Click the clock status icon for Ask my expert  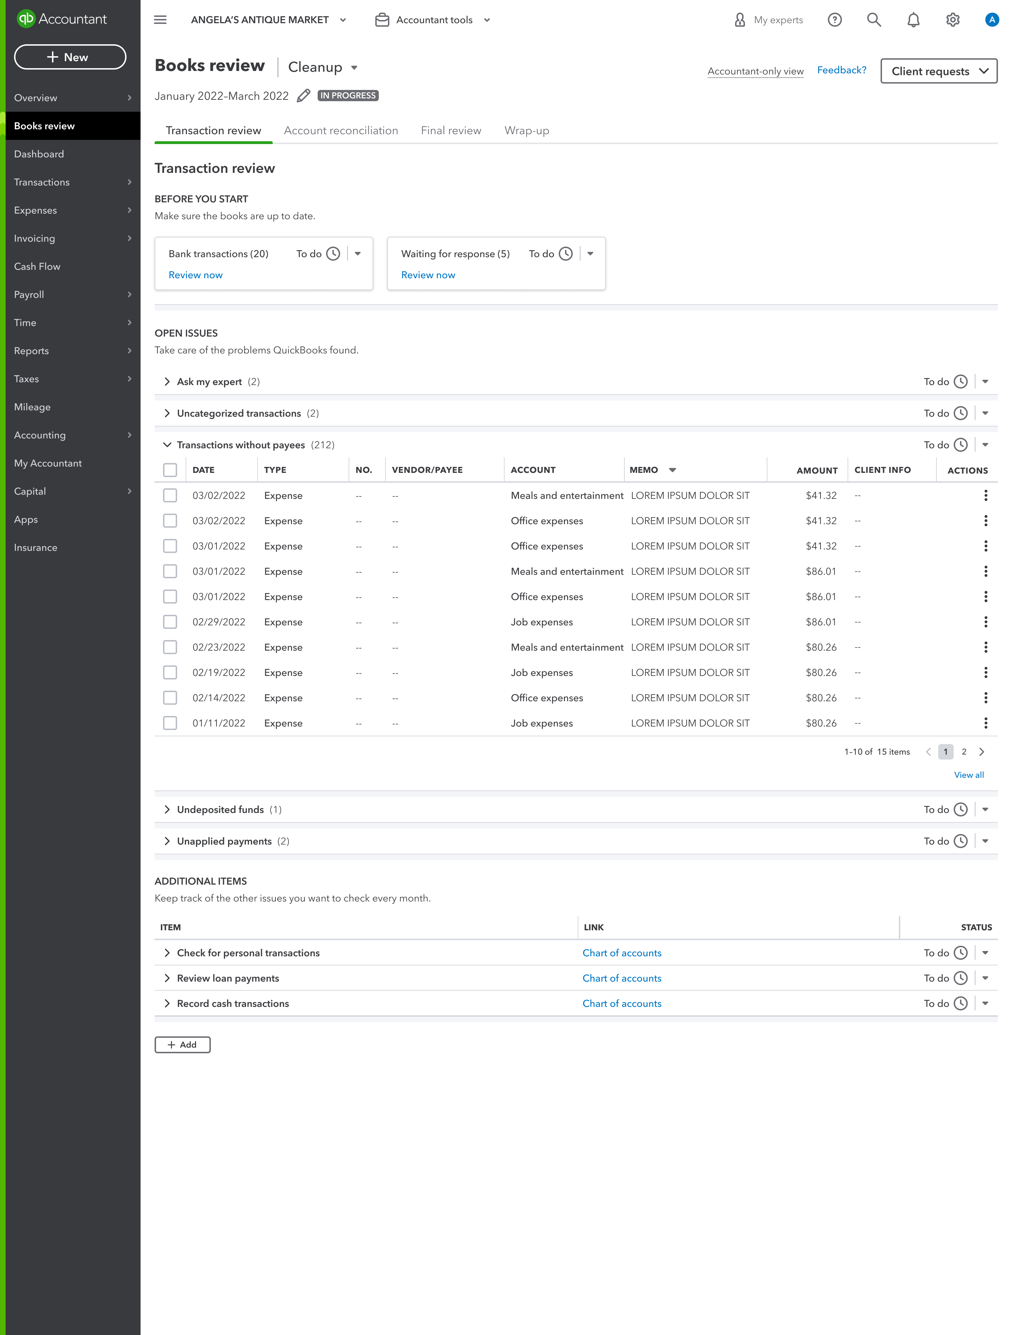(961, 382)
